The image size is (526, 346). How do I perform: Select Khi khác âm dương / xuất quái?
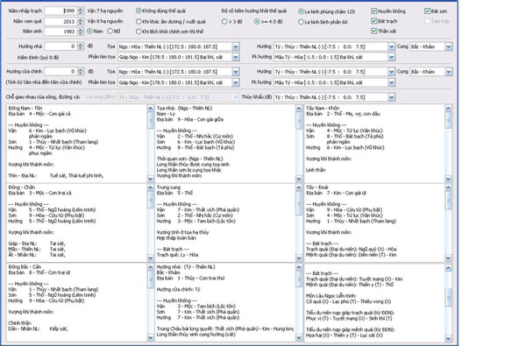click(139, 21)
